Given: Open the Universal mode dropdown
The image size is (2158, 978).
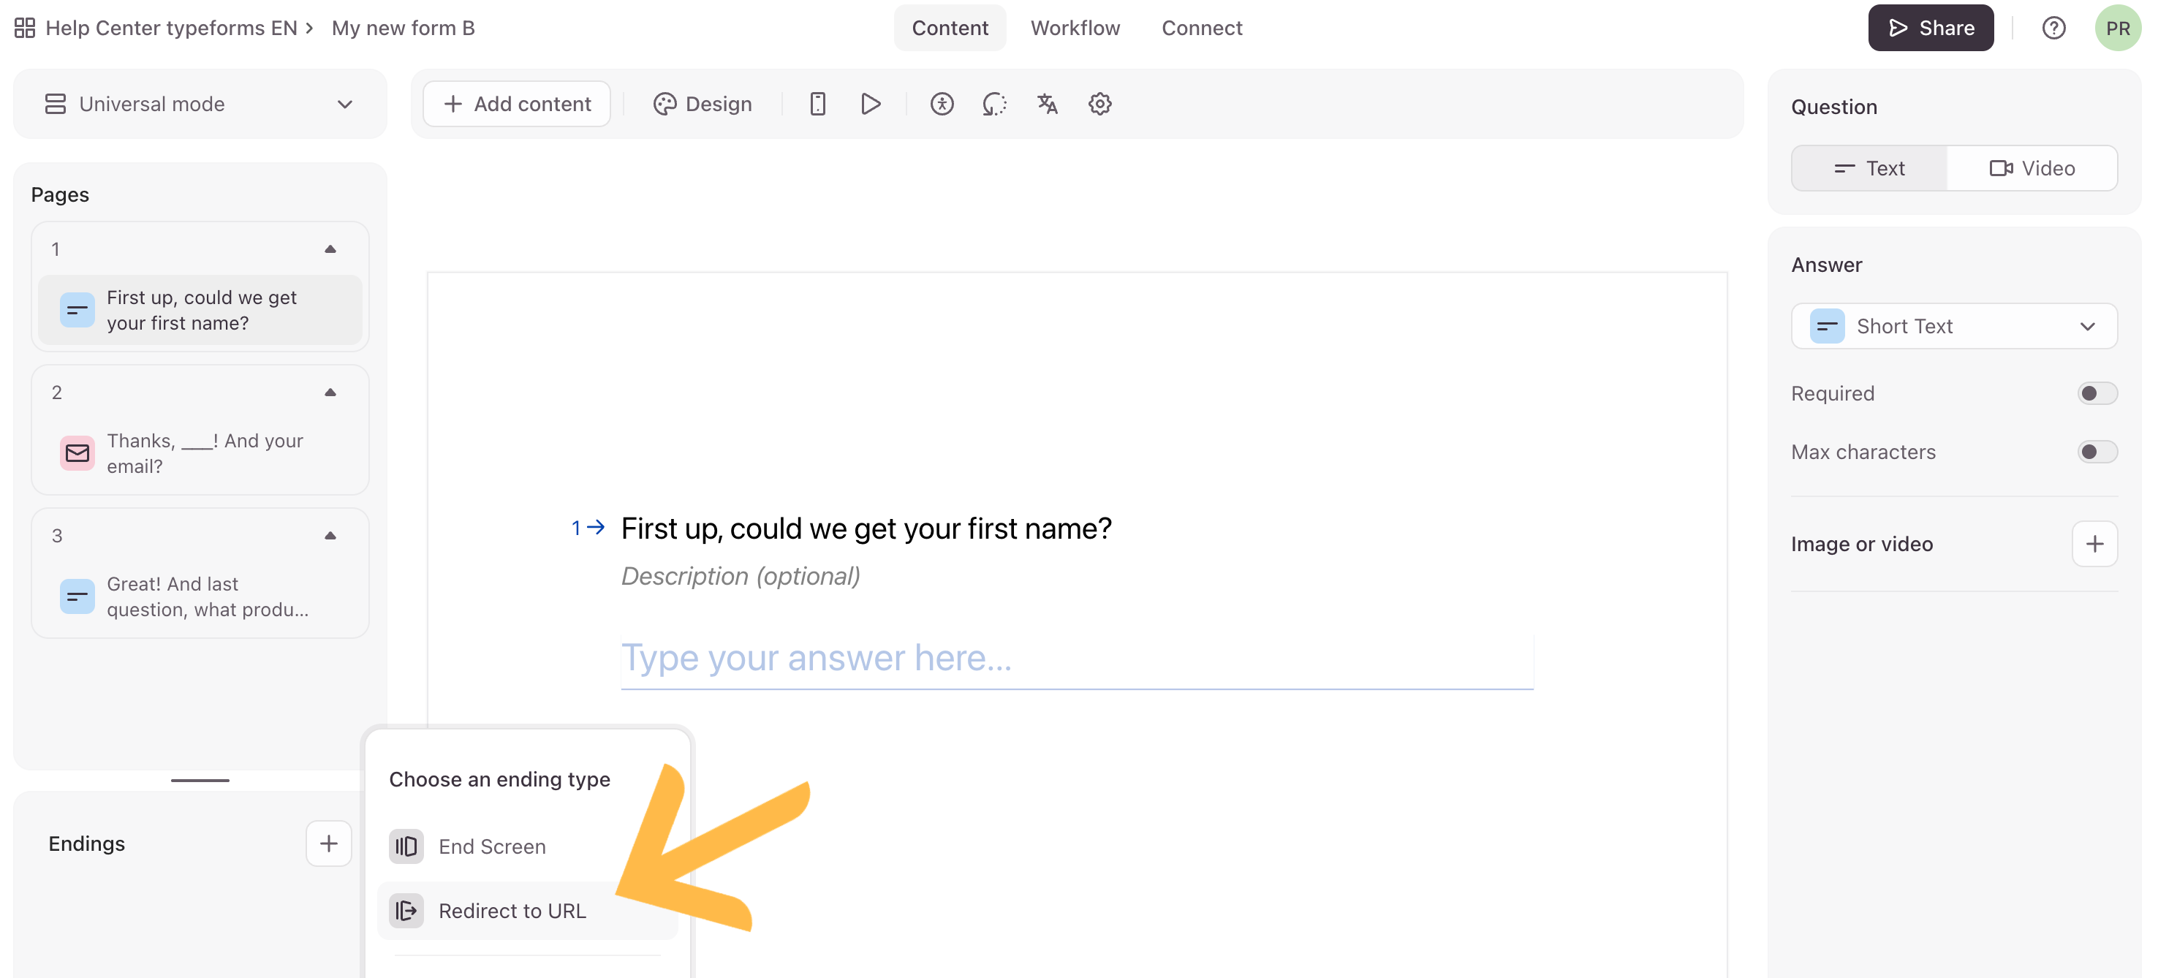Looking at the screenshot, I should (200, 104).
